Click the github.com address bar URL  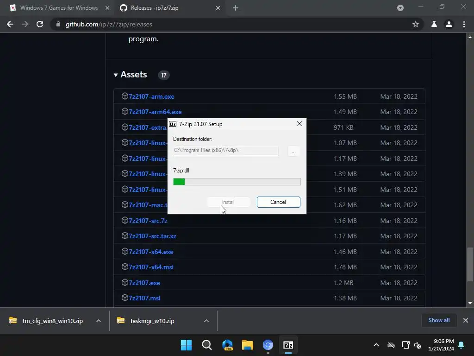point(109,24)
